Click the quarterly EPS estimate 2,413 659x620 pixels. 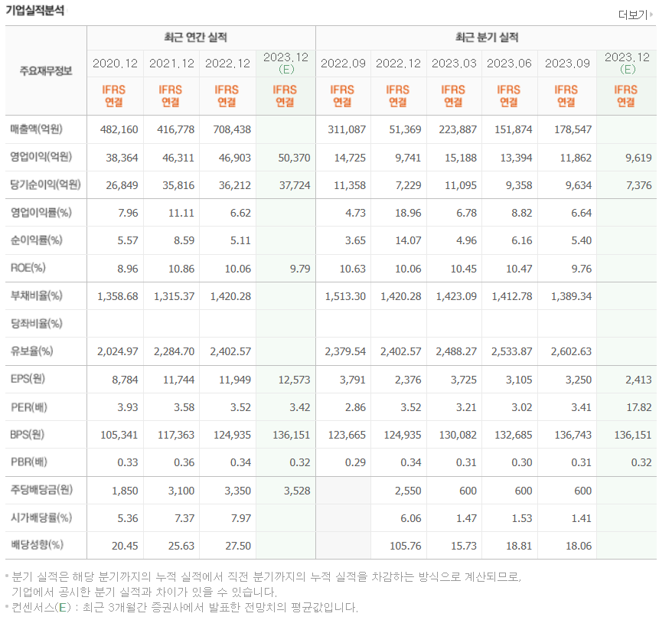pos(638,380)
